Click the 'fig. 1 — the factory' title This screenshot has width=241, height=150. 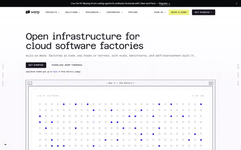(x=120, y=83)
